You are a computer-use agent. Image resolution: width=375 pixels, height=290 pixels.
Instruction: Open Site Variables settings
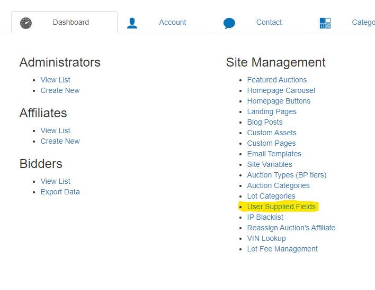point(269,164)
